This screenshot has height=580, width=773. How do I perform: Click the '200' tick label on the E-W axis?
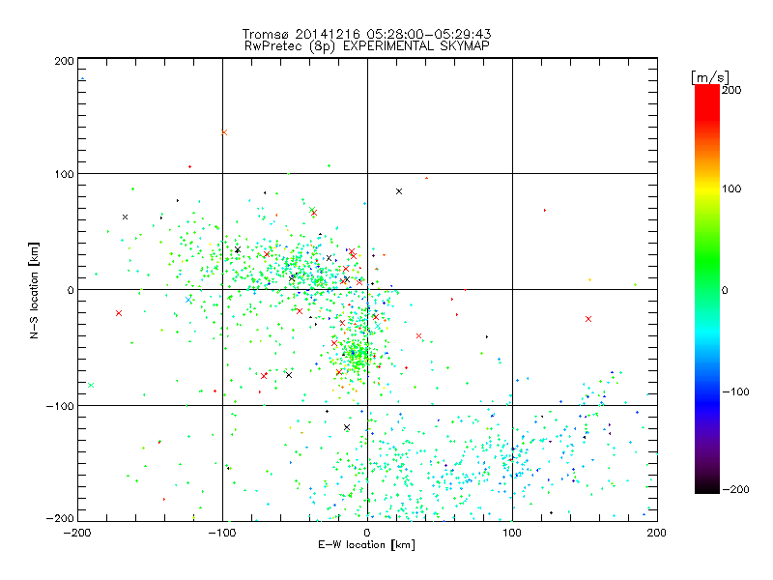point(657,533)
